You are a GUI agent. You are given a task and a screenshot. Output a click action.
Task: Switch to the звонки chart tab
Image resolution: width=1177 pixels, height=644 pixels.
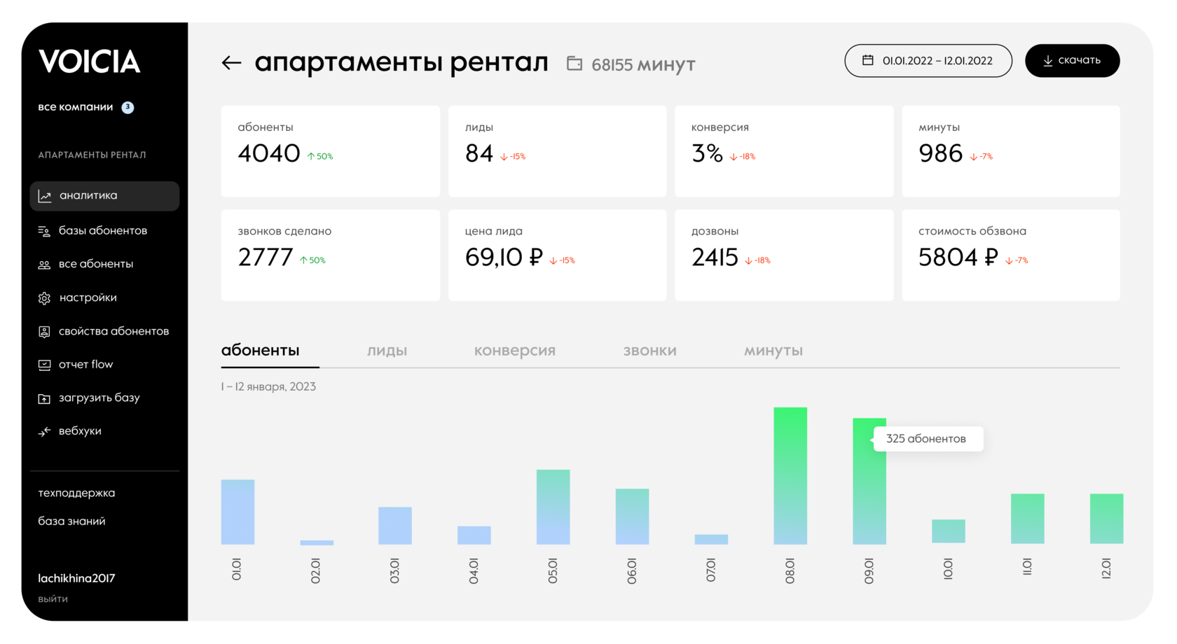pos(650,351)
